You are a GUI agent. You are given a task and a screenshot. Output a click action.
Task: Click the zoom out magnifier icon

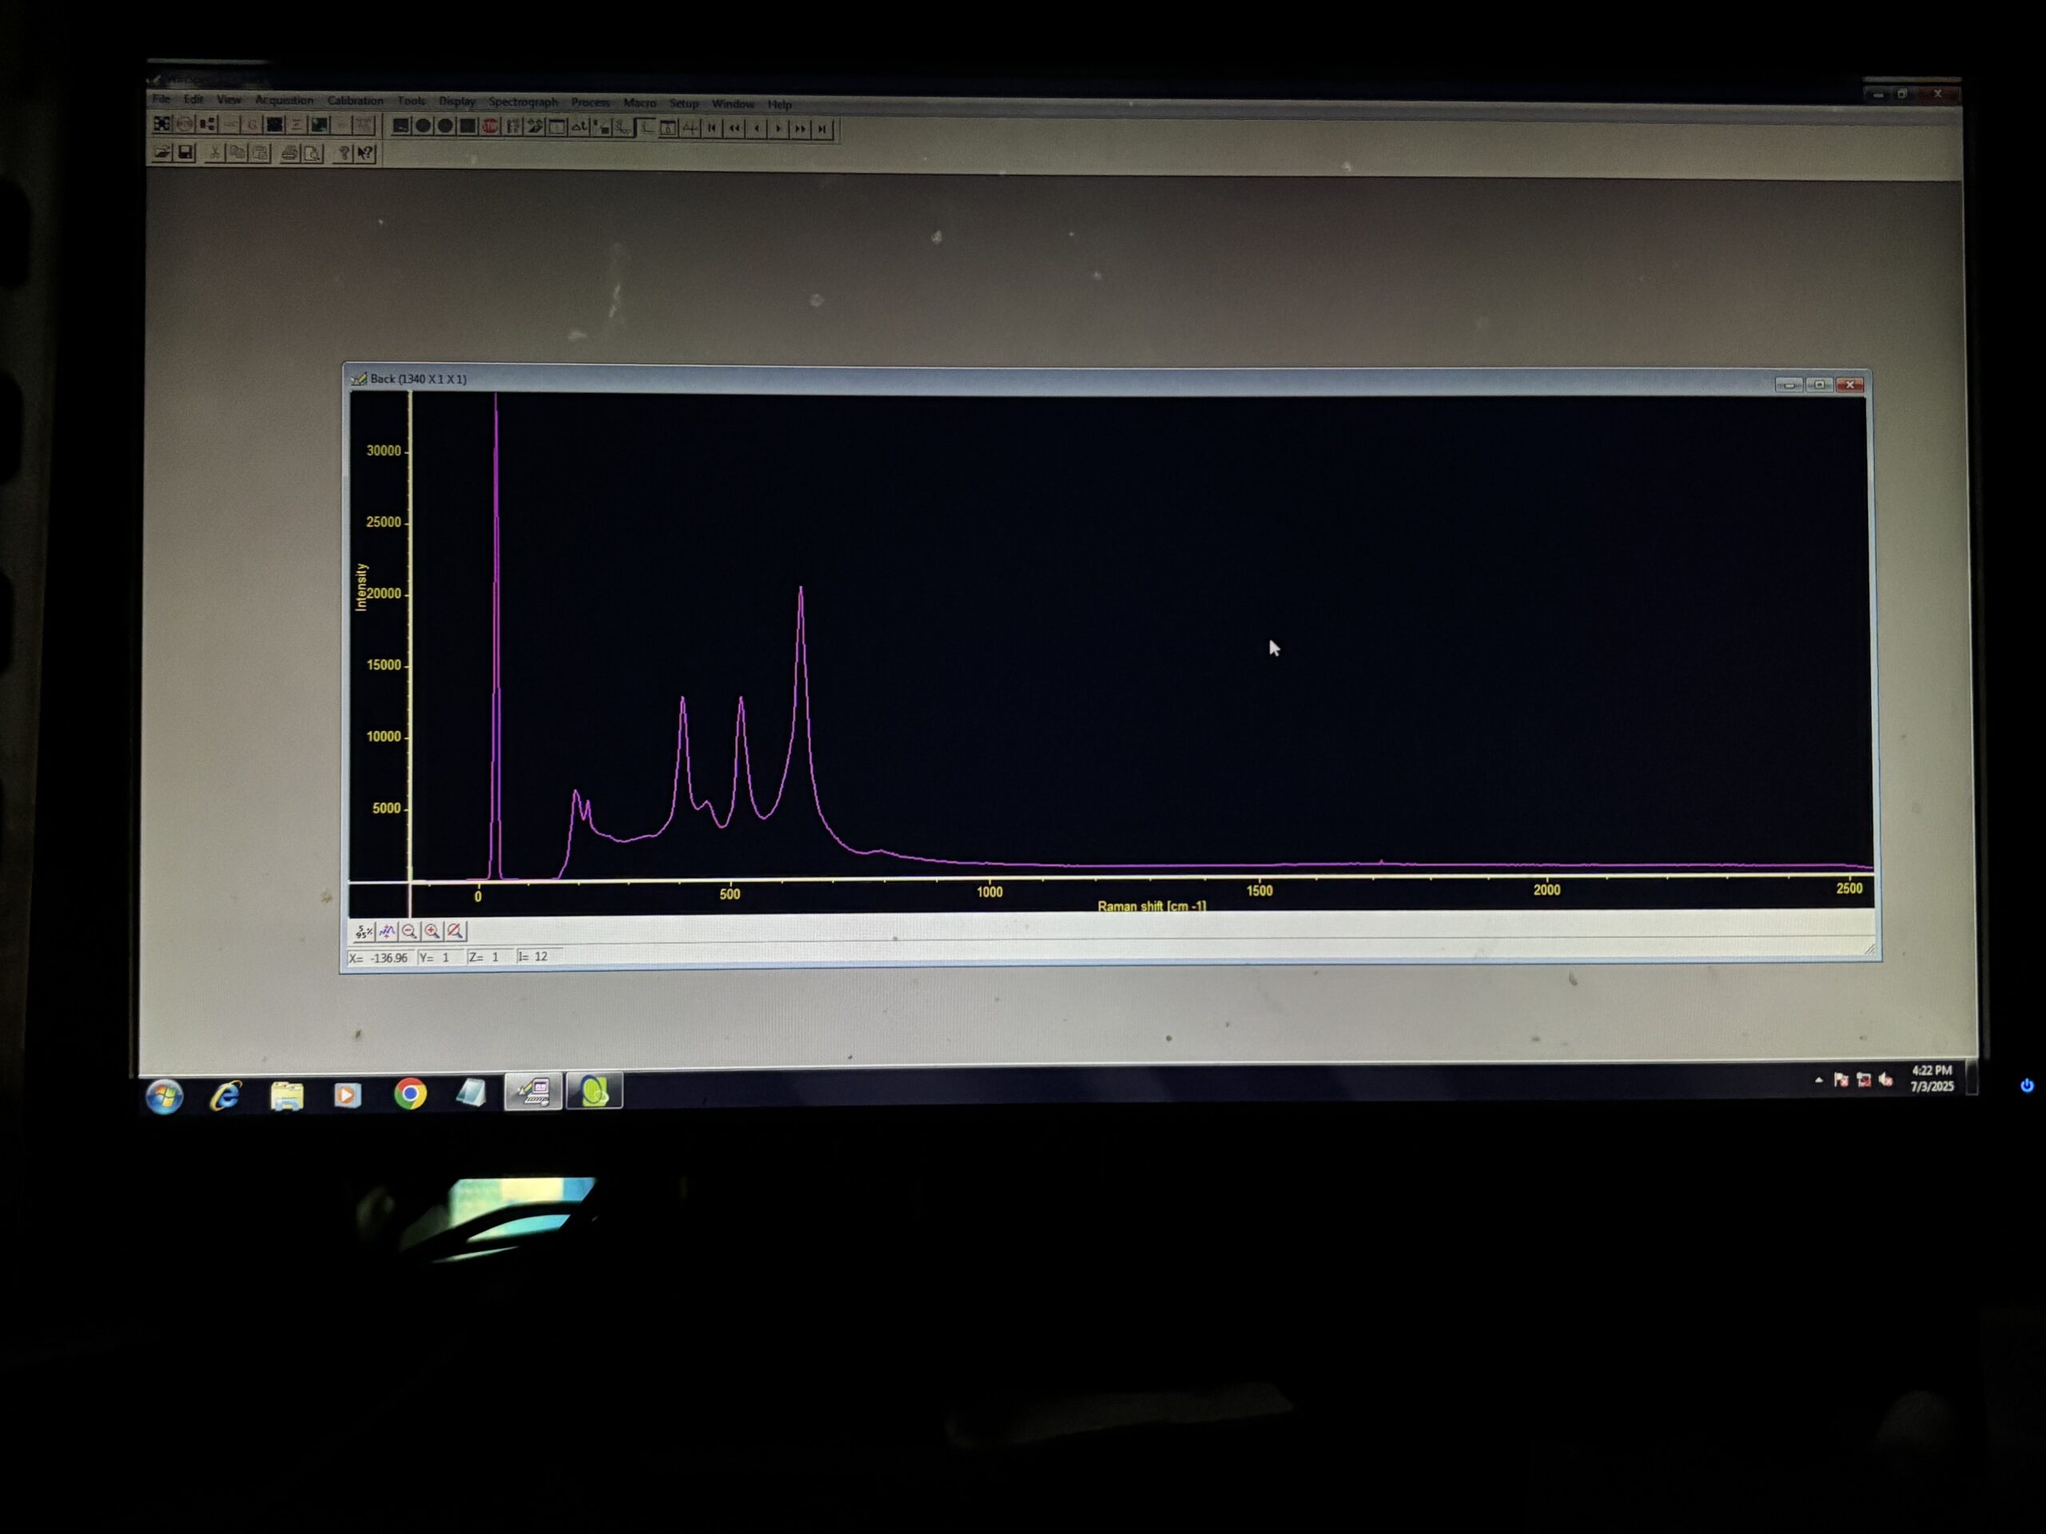(x=410, y=932)
